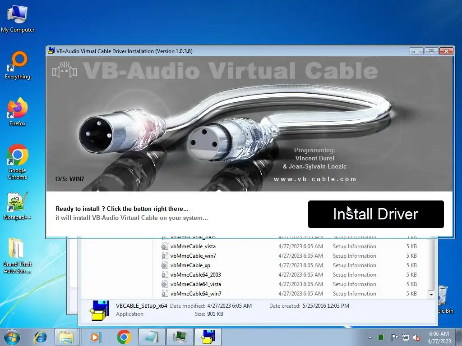Image resolution: width=462 pixels, height=346 pixels.
Task: Open Windows Media Player from the taskbar
Action: coord(95,337)
